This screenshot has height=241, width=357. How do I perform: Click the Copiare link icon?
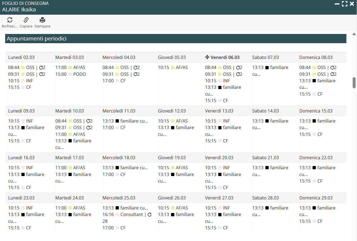coord(26,20)
